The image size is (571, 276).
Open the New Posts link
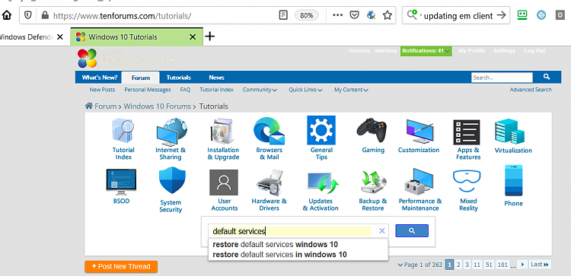click(102, 90)
